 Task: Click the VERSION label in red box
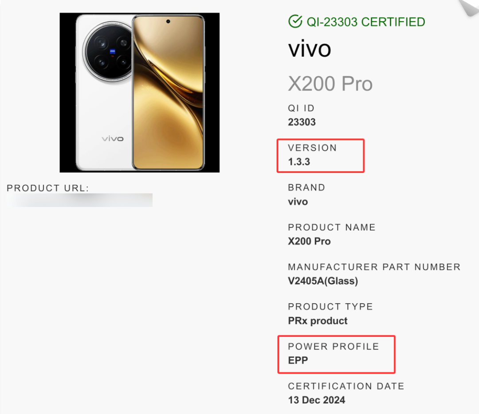coord(312,148)
